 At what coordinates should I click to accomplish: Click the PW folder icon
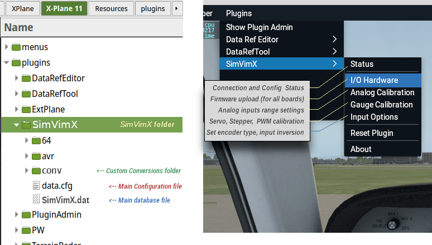pos(26,230)
